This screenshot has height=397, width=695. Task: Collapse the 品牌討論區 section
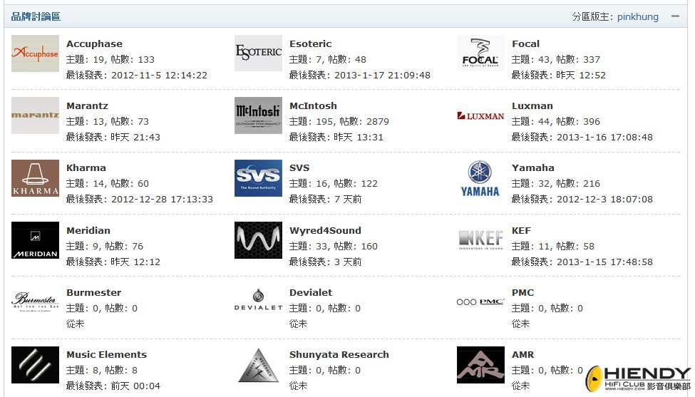[674, 16]
